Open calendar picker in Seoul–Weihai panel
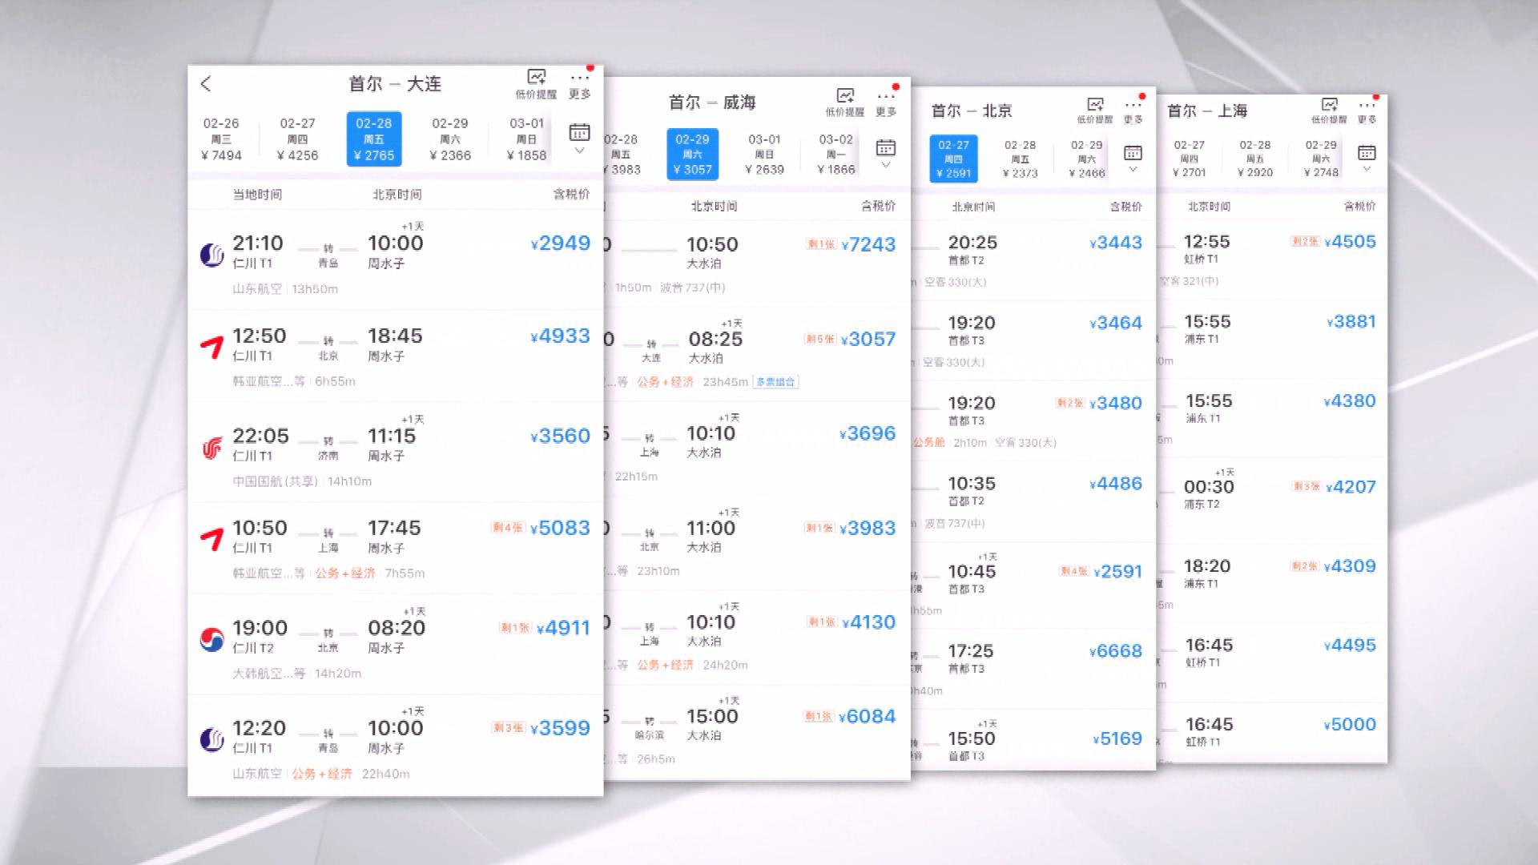The width and height of the screenshot is (1538, 865). click(x=885, y=147)
